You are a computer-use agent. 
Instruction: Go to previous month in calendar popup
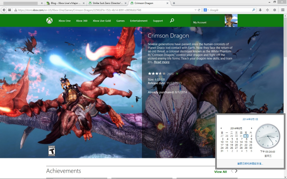tap(221, 128)
